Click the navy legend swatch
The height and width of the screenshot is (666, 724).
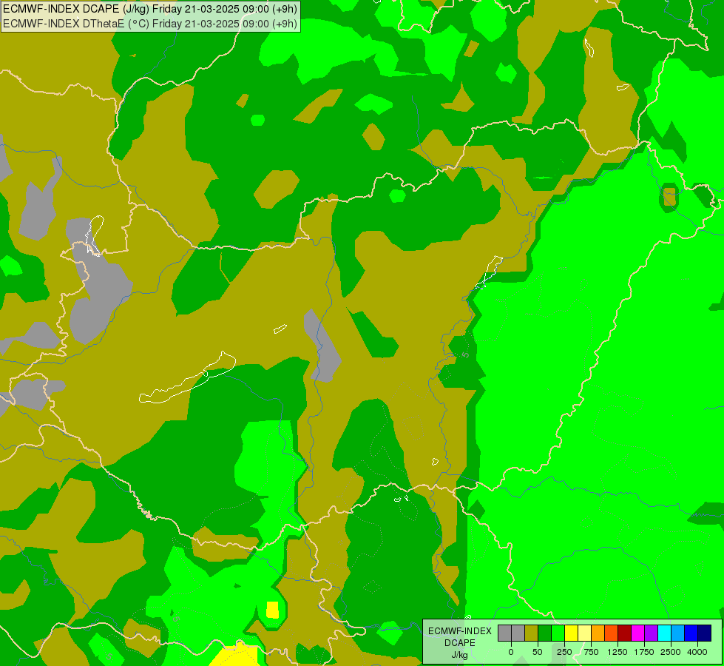pyautogui.click(x=705, y=633)
